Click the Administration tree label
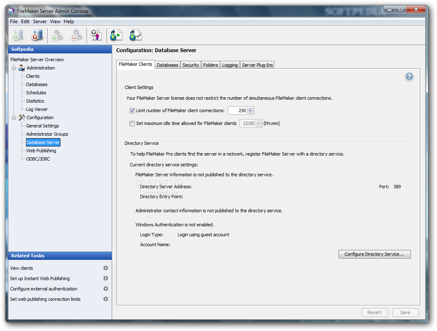 coord(41,68)
